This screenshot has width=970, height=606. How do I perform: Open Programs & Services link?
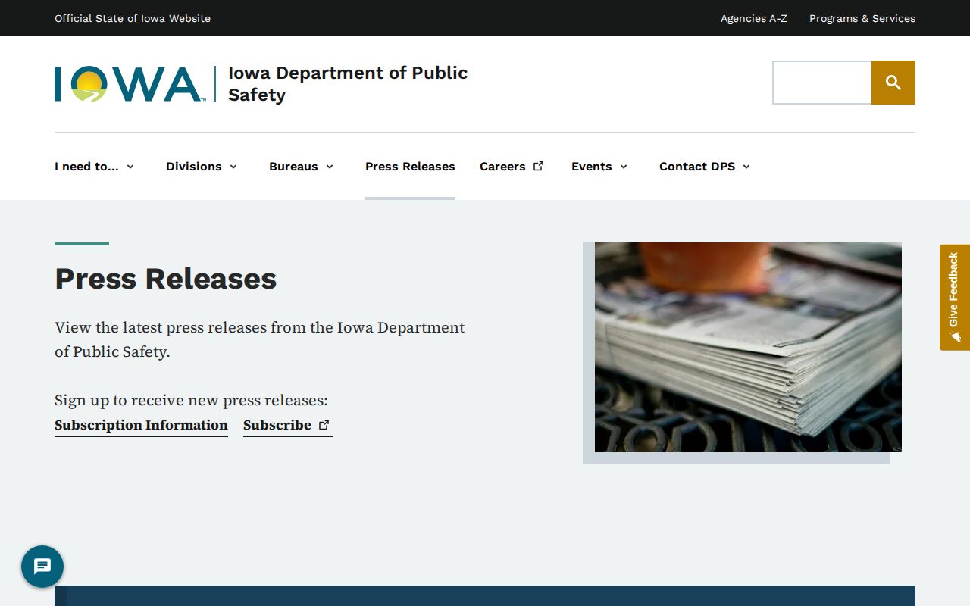point(862,18)
